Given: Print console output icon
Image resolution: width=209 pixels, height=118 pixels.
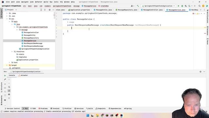Looking at the screenshot, I should 9,94.
